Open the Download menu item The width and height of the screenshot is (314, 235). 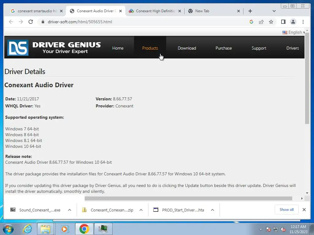(x=187, y=48)
